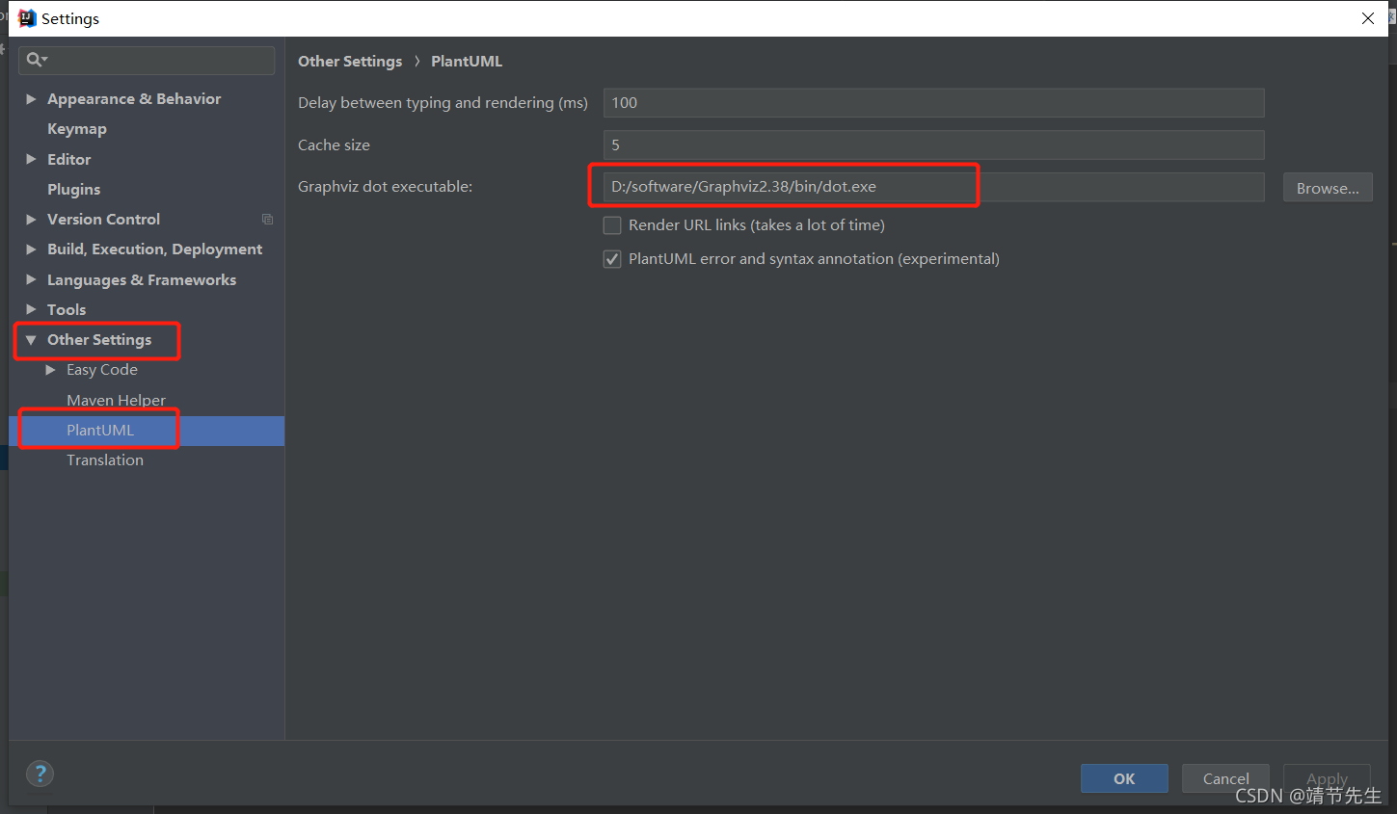Enable Render URL links checkbox

tap(612, 225)
